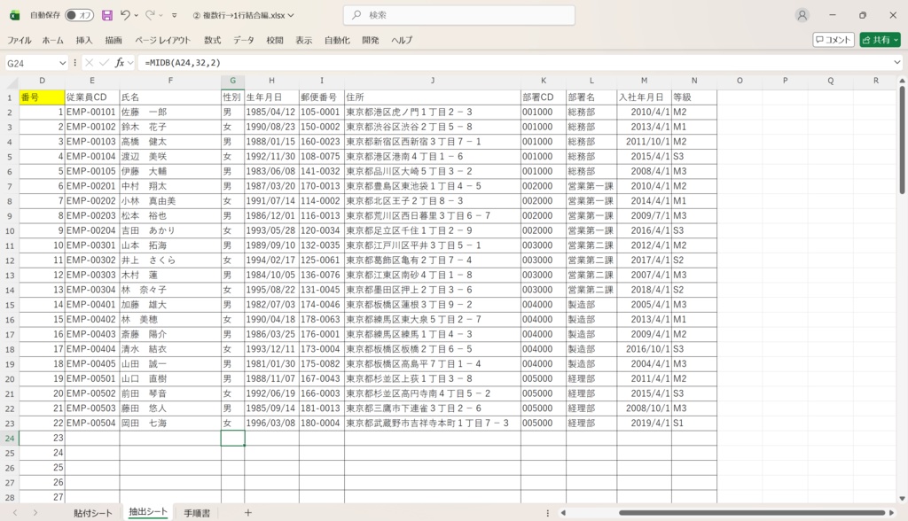
Task: Switch to the ホーム tab
Action: click(52, 40)
